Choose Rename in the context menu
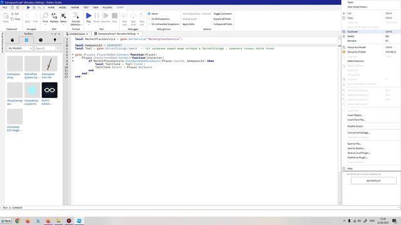 (371, 41)
